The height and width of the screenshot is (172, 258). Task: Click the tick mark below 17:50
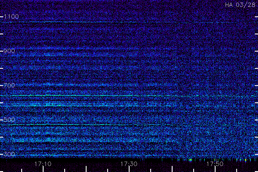tap(215, 169)
